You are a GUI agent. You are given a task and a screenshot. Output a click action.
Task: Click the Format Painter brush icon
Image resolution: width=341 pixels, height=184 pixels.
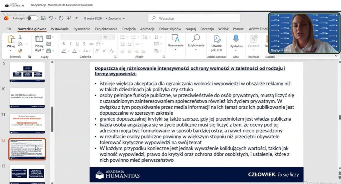click(20, 51)
